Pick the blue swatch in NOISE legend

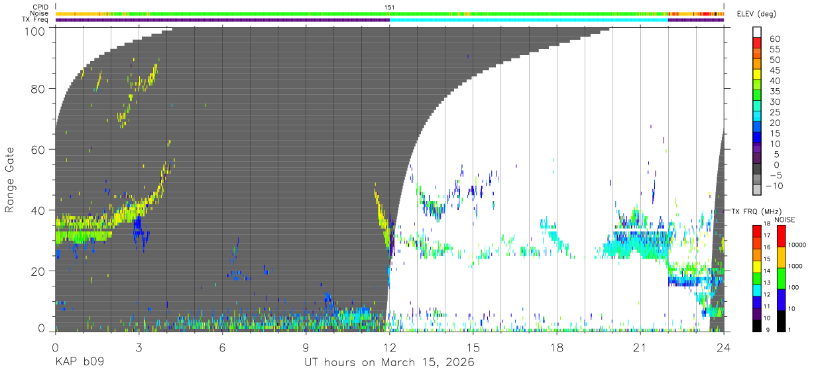pos(782,299)
